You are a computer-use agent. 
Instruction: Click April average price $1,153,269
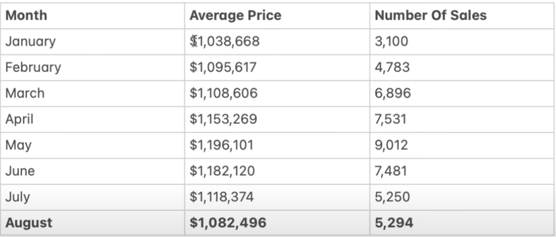click(224, 119)
